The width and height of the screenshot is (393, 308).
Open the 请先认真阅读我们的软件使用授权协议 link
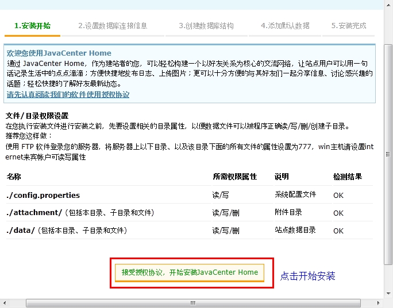(x=68, y=95)
